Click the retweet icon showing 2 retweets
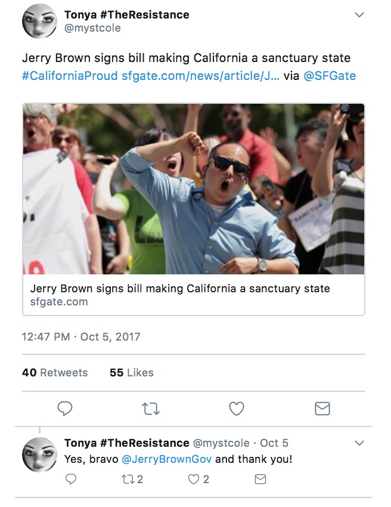This screenshot has width=391, height=507. (x=129, y=478)
